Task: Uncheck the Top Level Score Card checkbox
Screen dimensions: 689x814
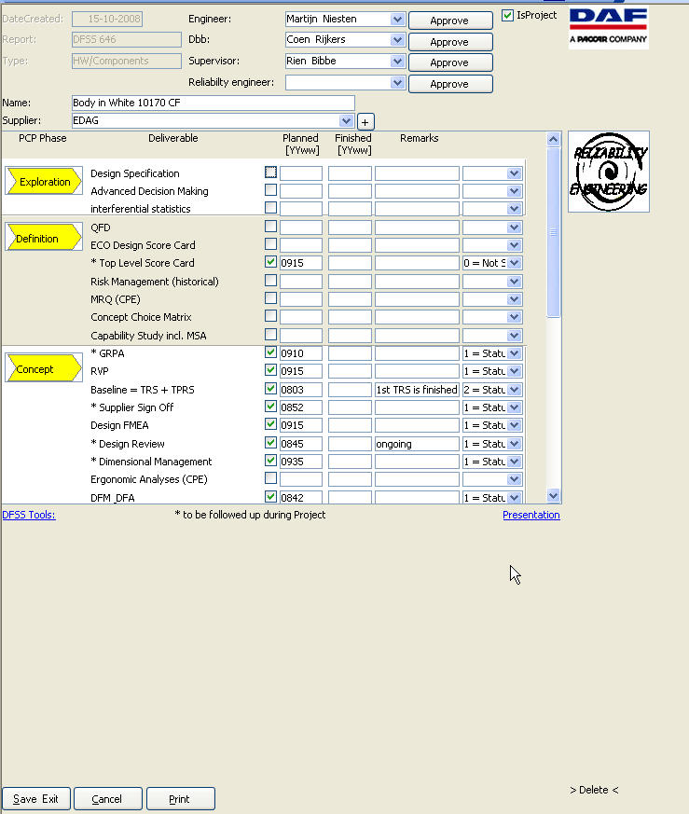Action: pos(270,262)
